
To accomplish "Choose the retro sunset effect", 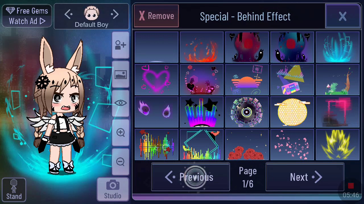I will click(247, 80).
